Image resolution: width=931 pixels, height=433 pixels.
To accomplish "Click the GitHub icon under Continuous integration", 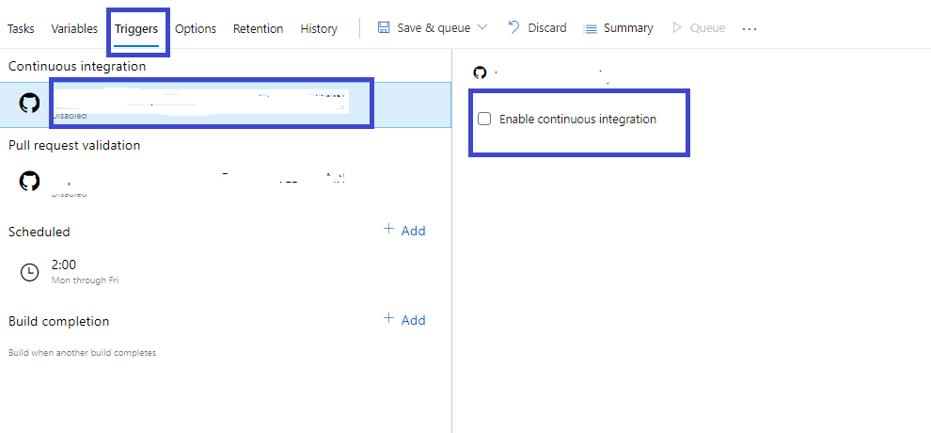I will click(30, 104).
